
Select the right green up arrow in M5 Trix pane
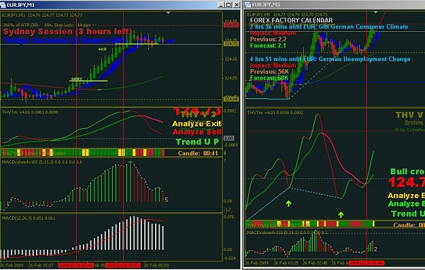341,214
